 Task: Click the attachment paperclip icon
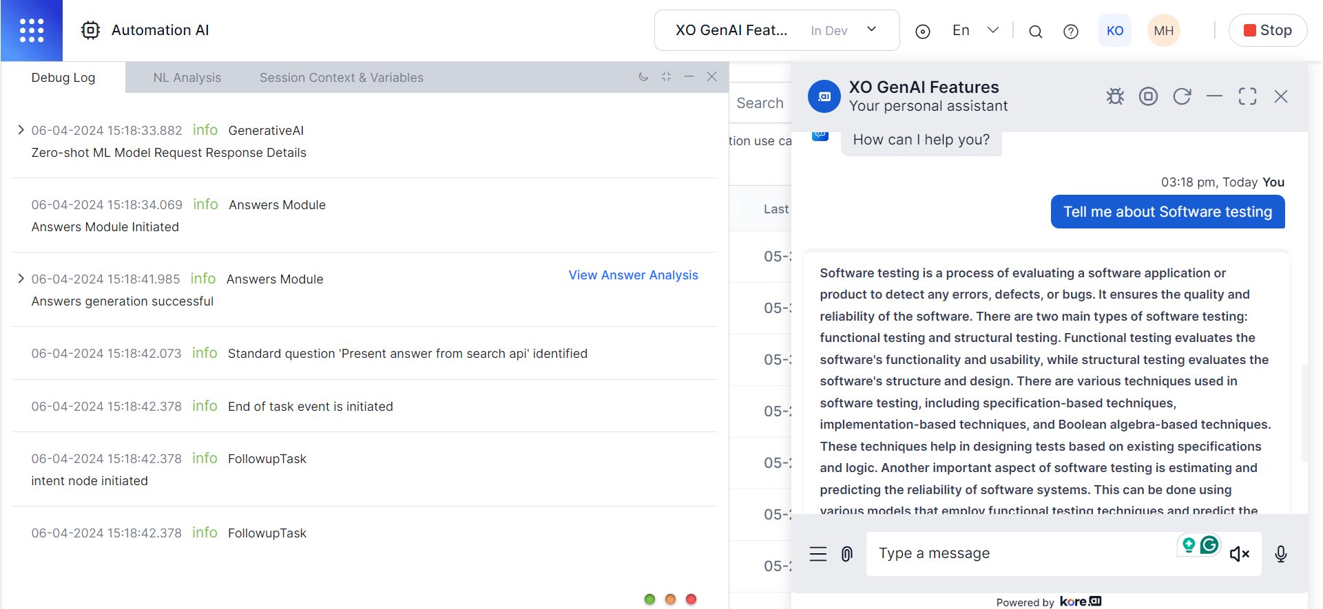(847, 554)
